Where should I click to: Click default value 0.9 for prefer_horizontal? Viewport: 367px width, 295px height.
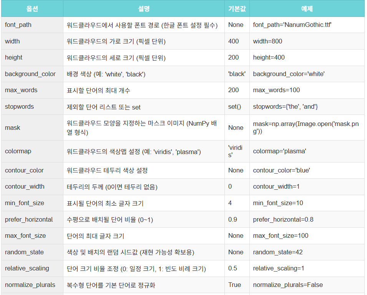click(x=232, y=219)
